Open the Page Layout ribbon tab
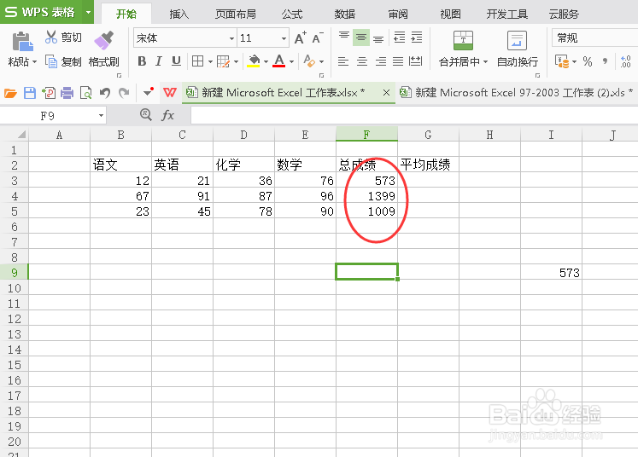 pos(236,14)
